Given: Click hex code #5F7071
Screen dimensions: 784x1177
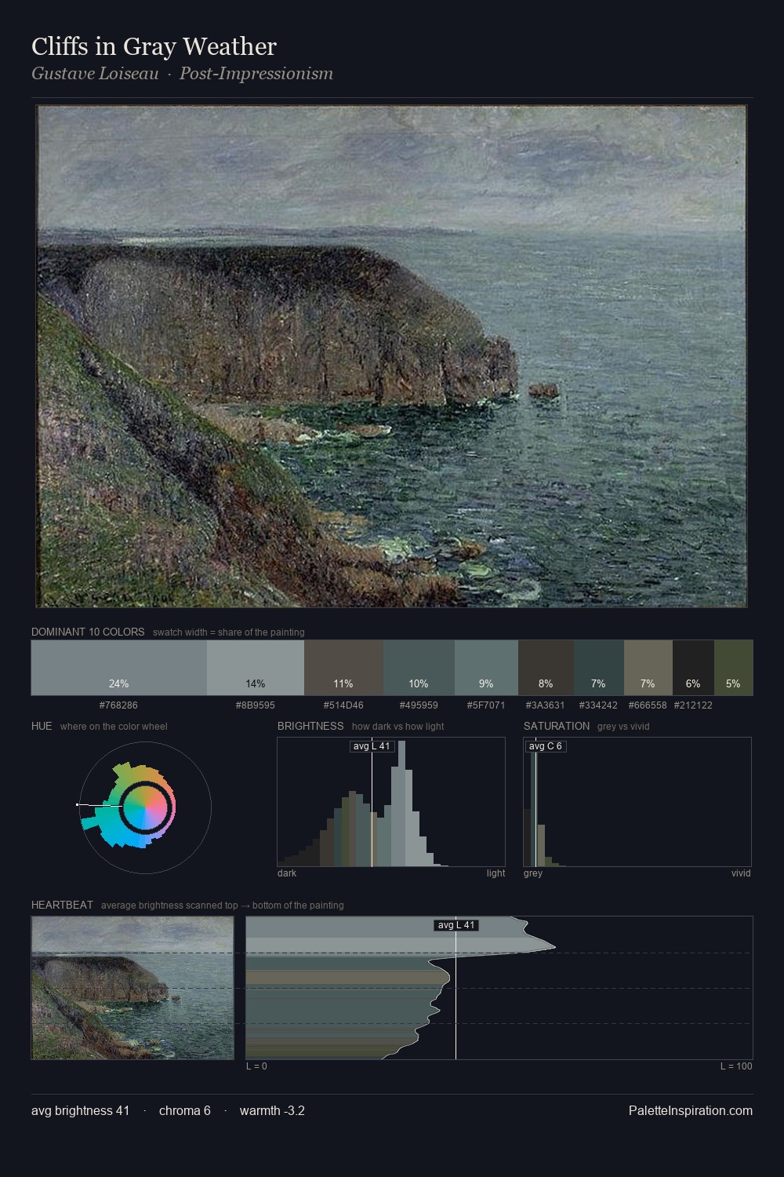Looking at the screenshot, I should coord(486,705).
